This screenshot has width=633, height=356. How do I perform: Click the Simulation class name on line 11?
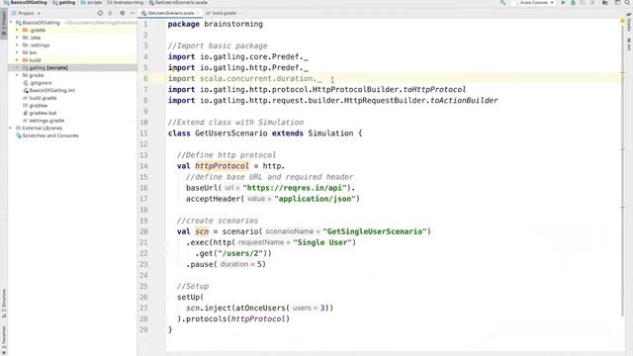(330, 133)
